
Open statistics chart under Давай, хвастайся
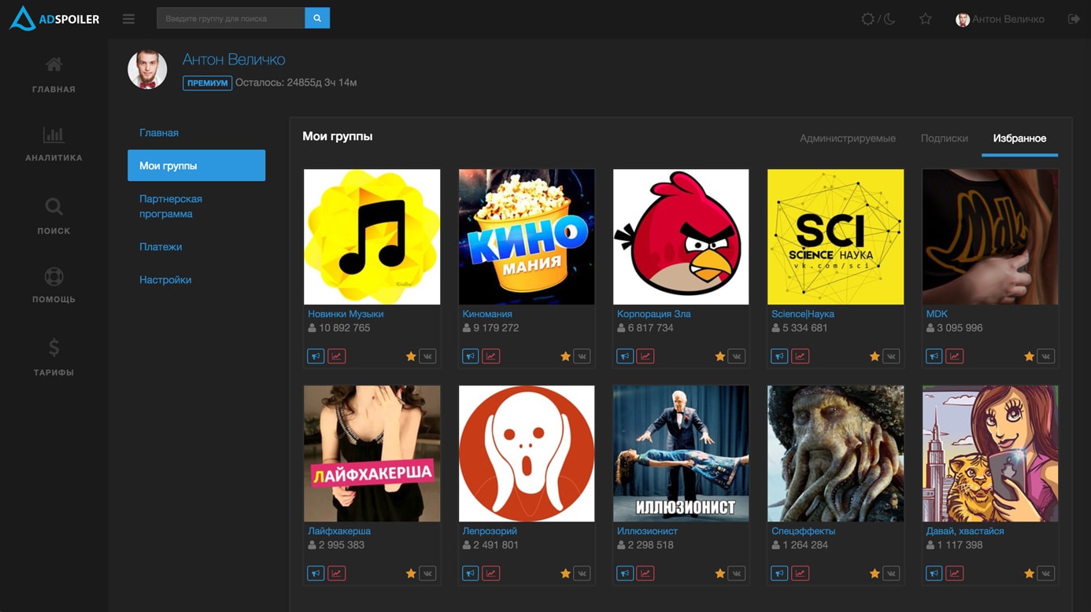click(955, 573)
